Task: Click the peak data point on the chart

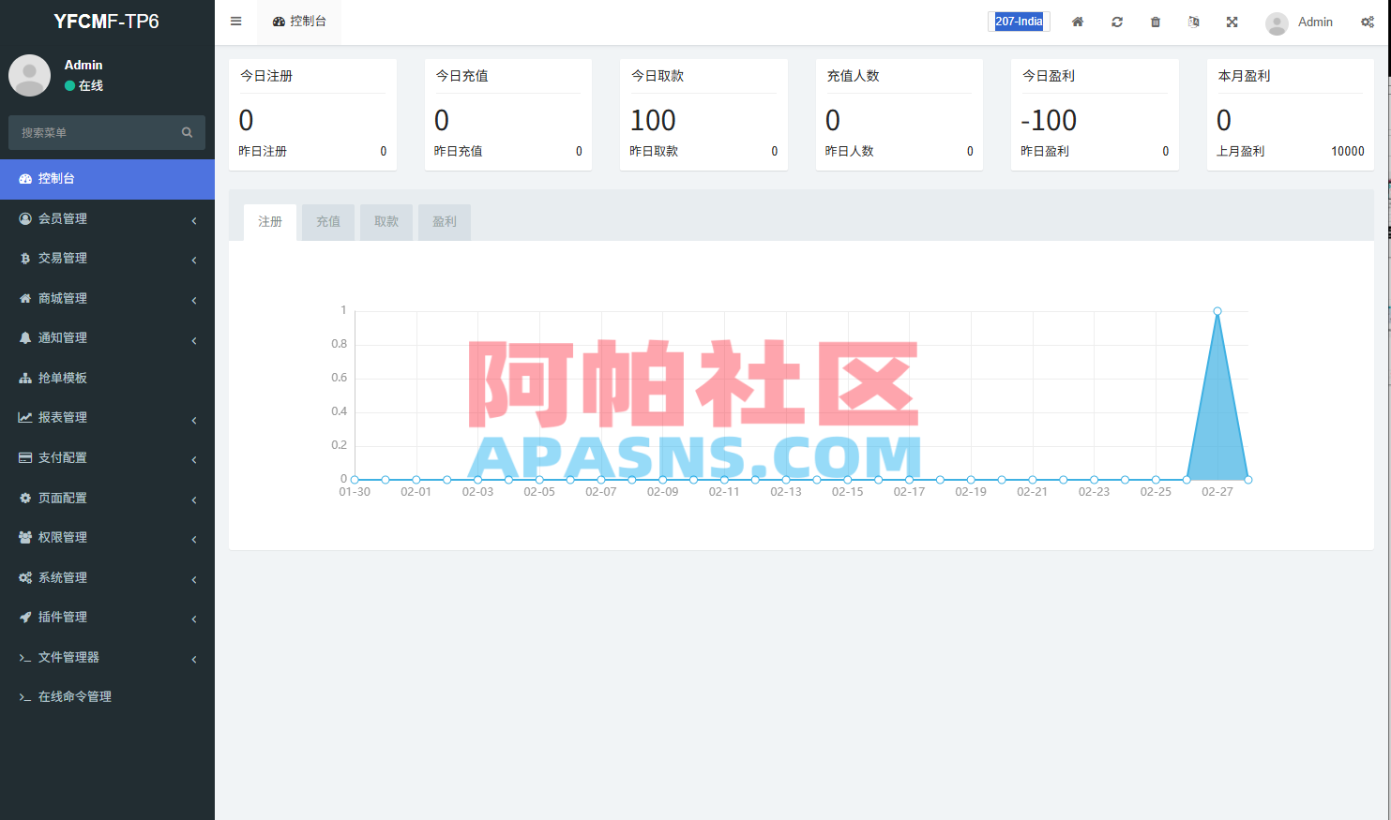Action: [x=1217, y=311]
